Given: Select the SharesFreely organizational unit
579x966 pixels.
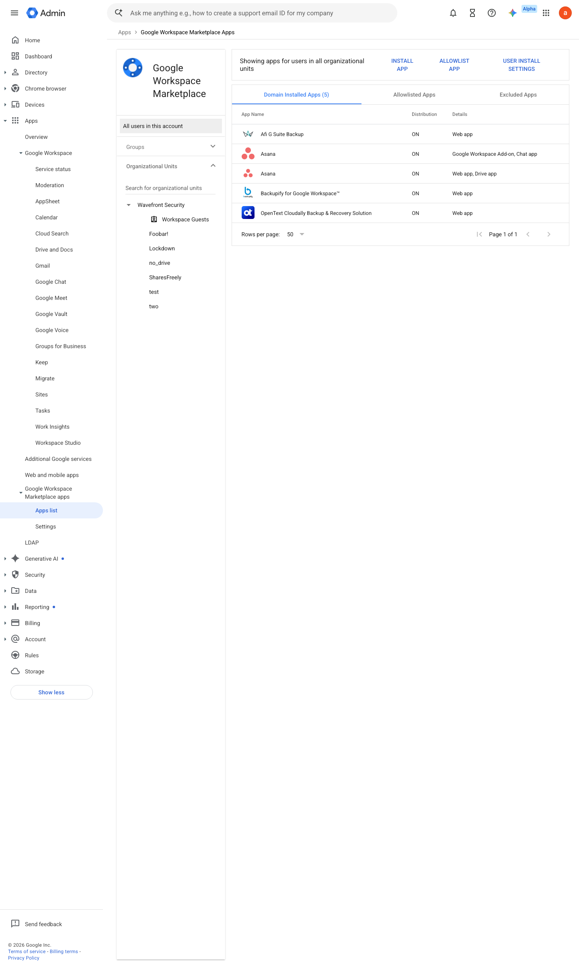Looking at the screenshot, I should (165, 277).
